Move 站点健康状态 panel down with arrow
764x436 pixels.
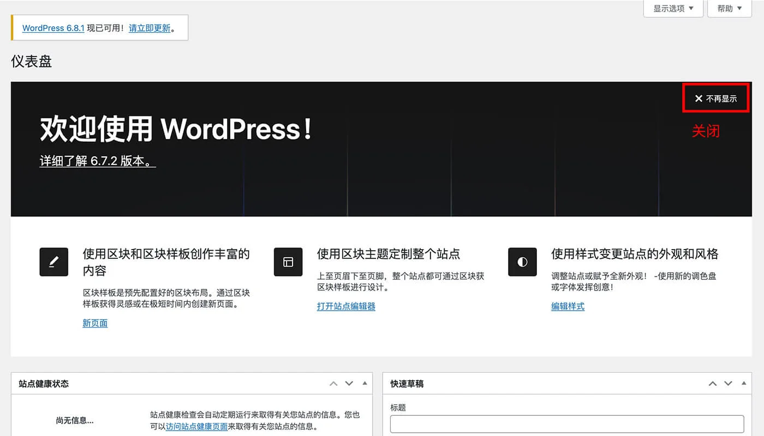coord(349,384)
